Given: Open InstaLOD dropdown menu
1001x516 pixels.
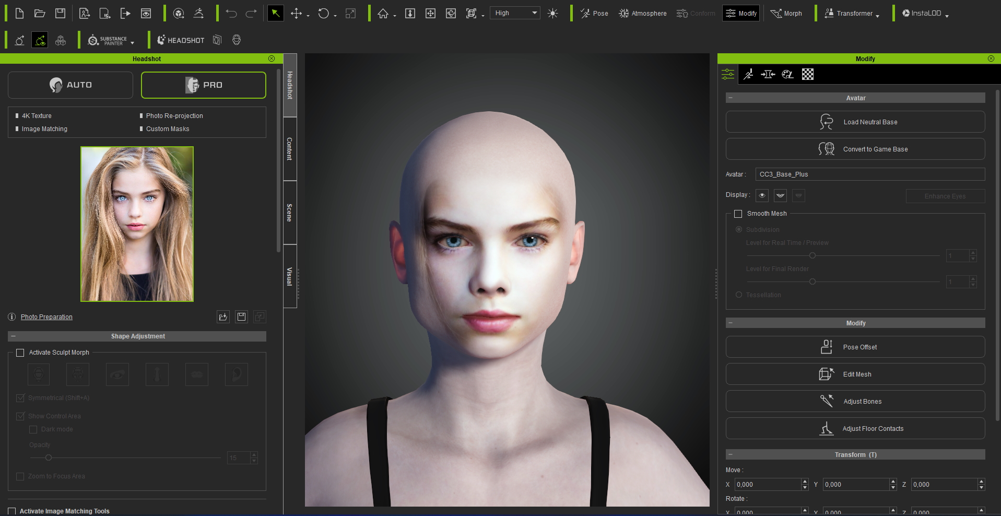Looking at the screenshot, I should coord(925,14).
